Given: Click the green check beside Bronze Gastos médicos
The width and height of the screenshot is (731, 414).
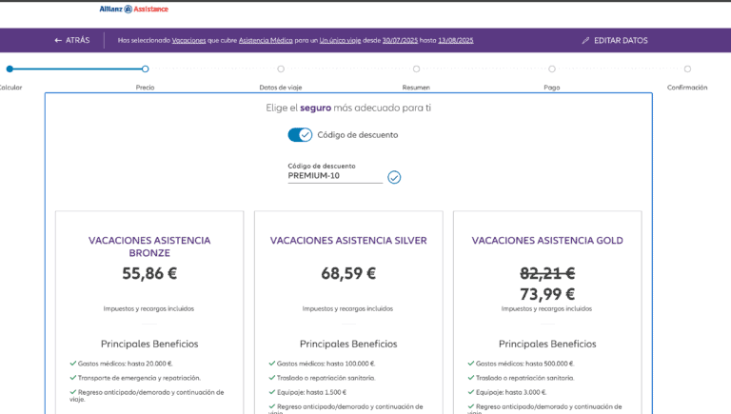Looking at the screenshot, I should click(73, 364).
